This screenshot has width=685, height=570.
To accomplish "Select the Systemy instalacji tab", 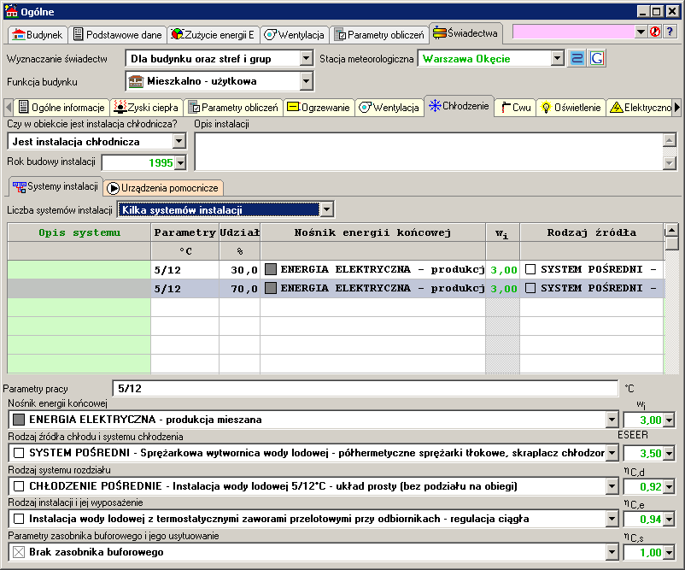I will pos(56,186).
